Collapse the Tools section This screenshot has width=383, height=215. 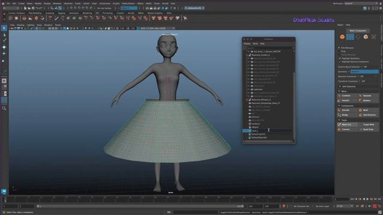339,120
